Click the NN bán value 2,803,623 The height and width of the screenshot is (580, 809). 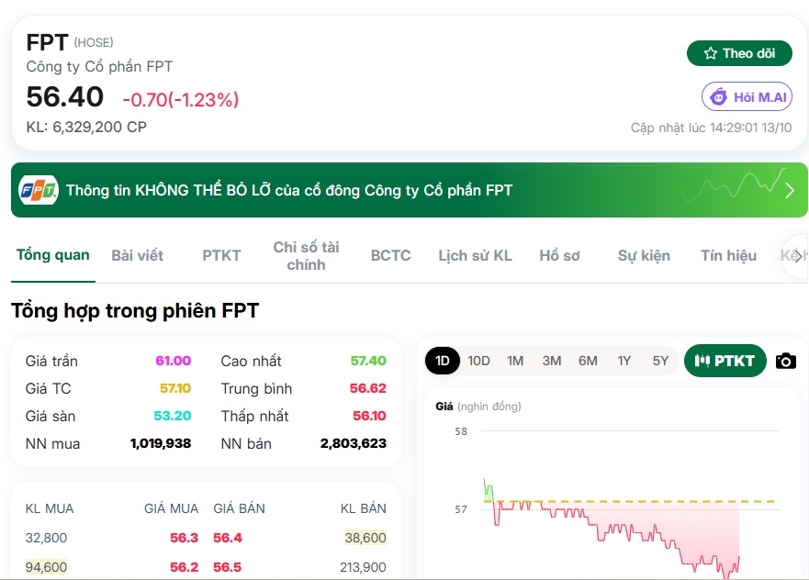click(x=354, y=443)
